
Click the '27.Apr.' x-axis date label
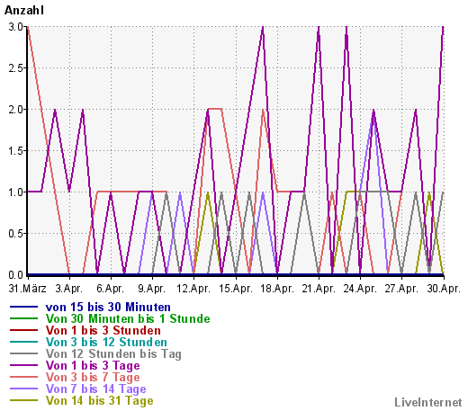point(401,289)
